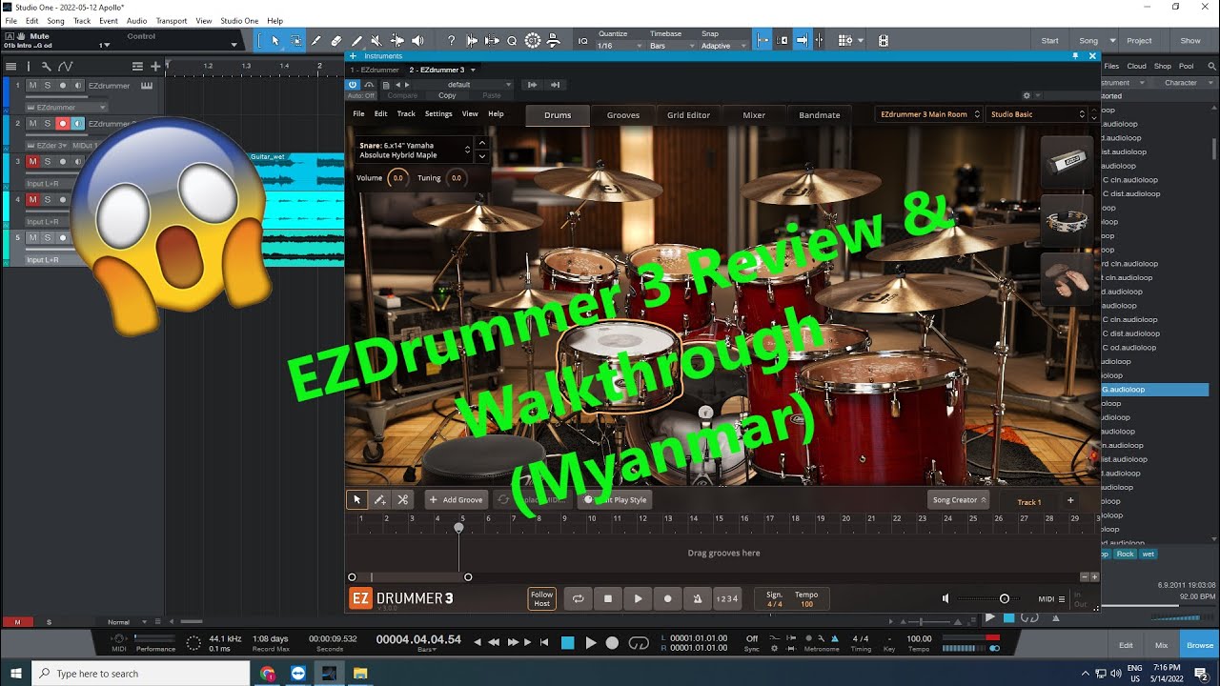This screenshot has height=686, width=1220.
Task: Open EZdrummer 3 Main Room library dropdown
Action: [x=928, y=114]
